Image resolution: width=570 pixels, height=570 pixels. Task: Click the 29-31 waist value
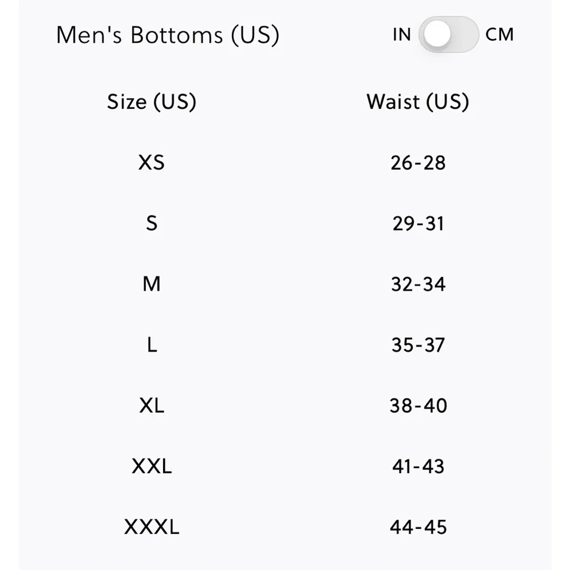point(418,223)
